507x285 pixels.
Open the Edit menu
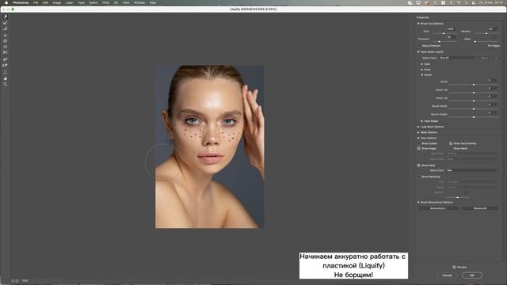(45, 2)
